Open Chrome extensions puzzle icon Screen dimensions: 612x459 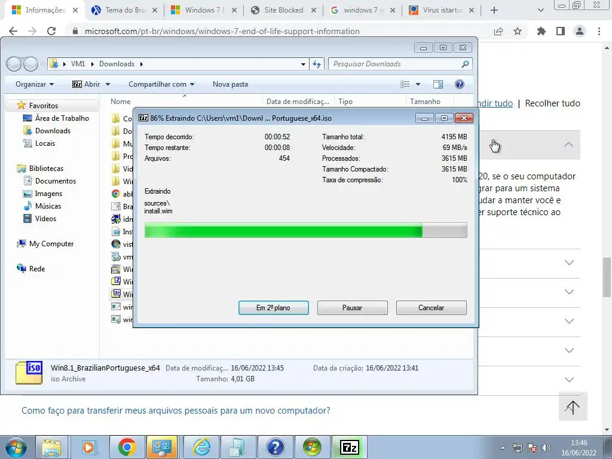tap(541, 31)
